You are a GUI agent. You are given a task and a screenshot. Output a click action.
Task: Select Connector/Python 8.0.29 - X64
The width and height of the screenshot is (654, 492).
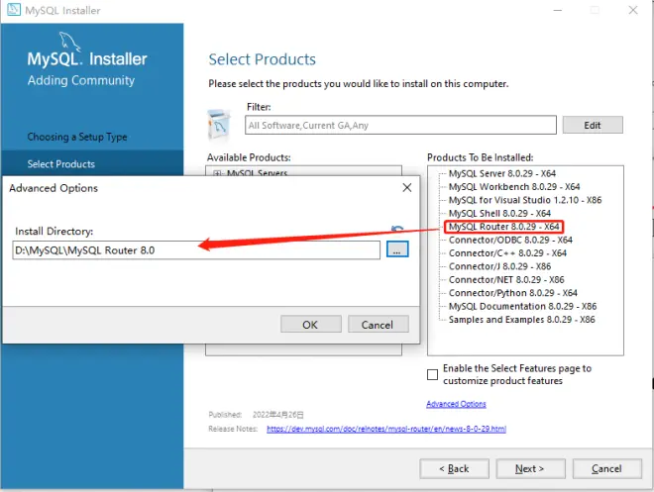point(513,293)
